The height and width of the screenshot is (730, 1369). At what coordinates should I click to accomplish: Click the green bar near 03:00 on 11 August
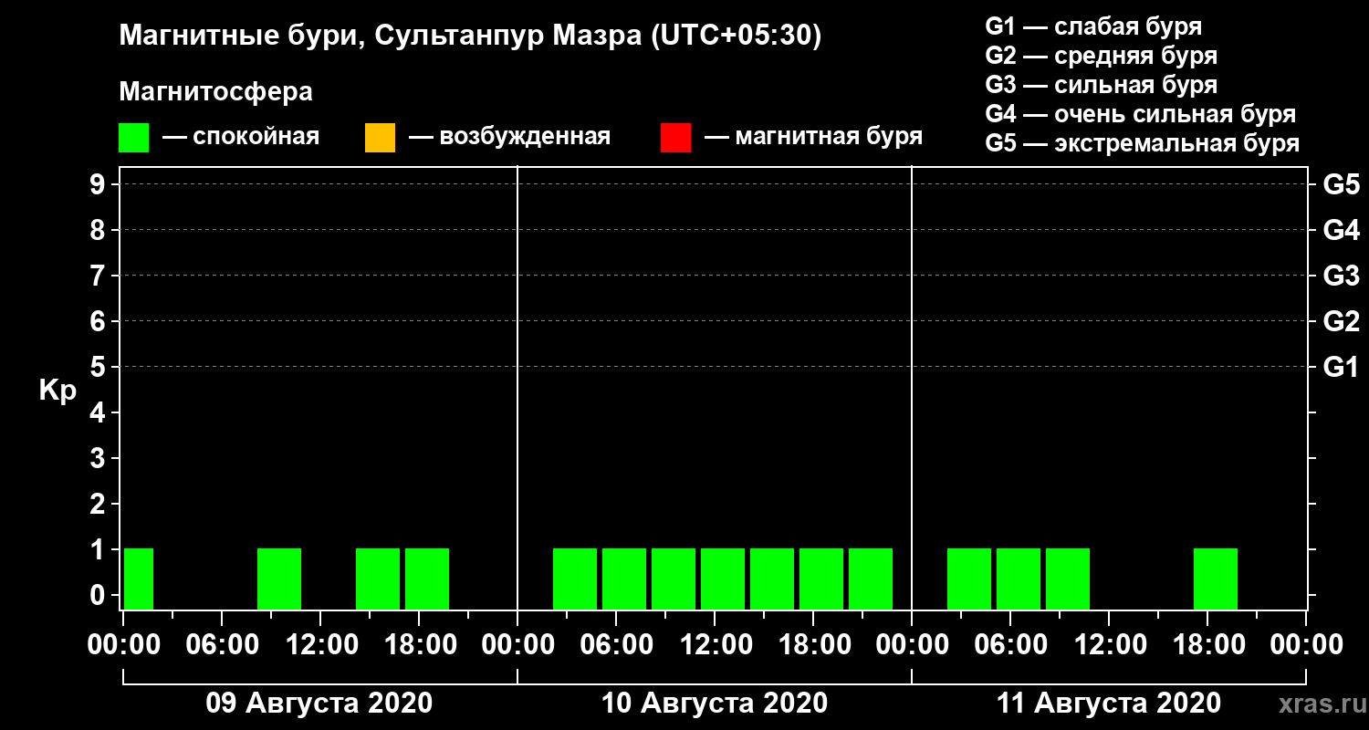(x=969, y=579)
